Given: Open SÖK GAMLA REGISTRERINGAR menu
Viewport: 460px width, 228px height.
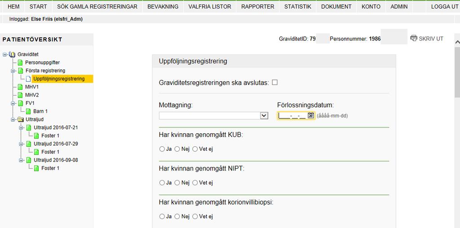Looking at the screenshot, I should 97,6.
